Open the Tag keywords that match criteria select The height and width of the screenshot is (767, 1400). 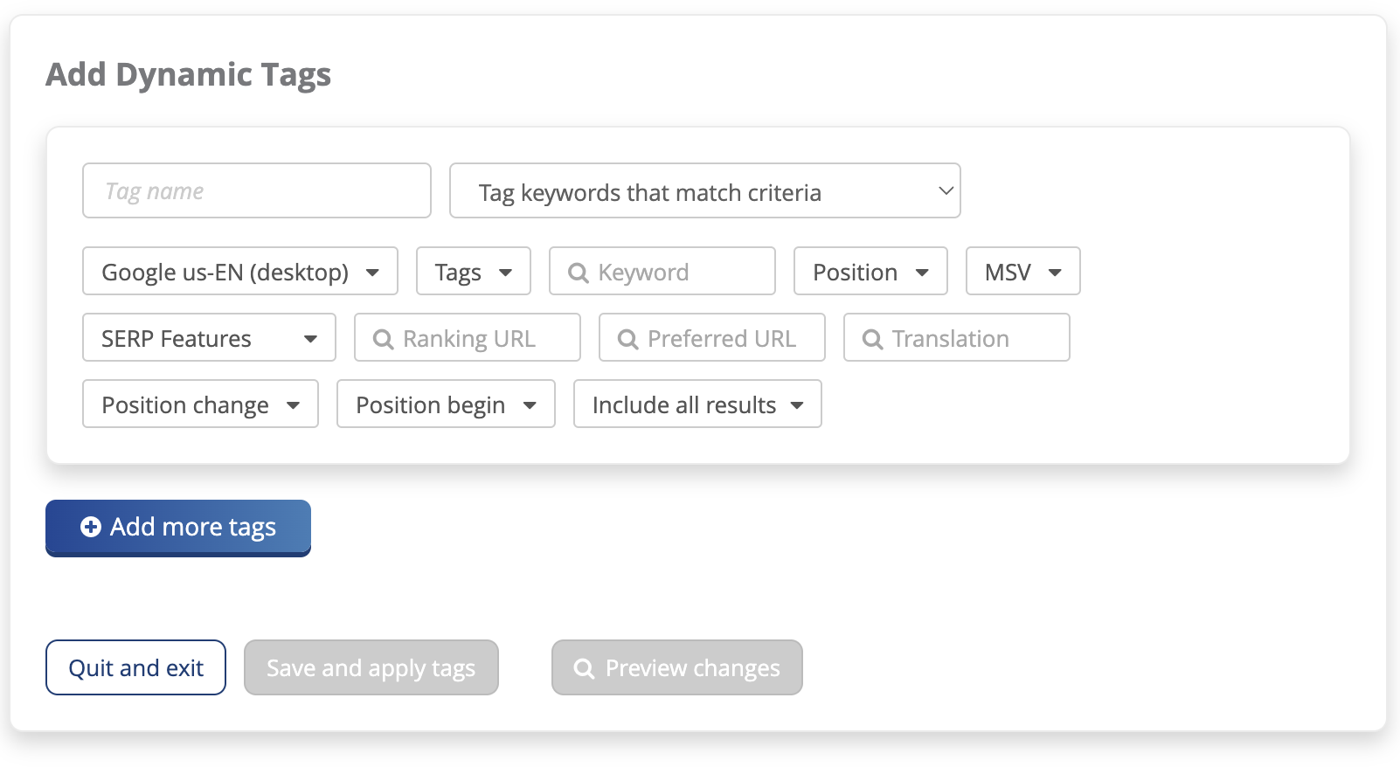point(704,191)
